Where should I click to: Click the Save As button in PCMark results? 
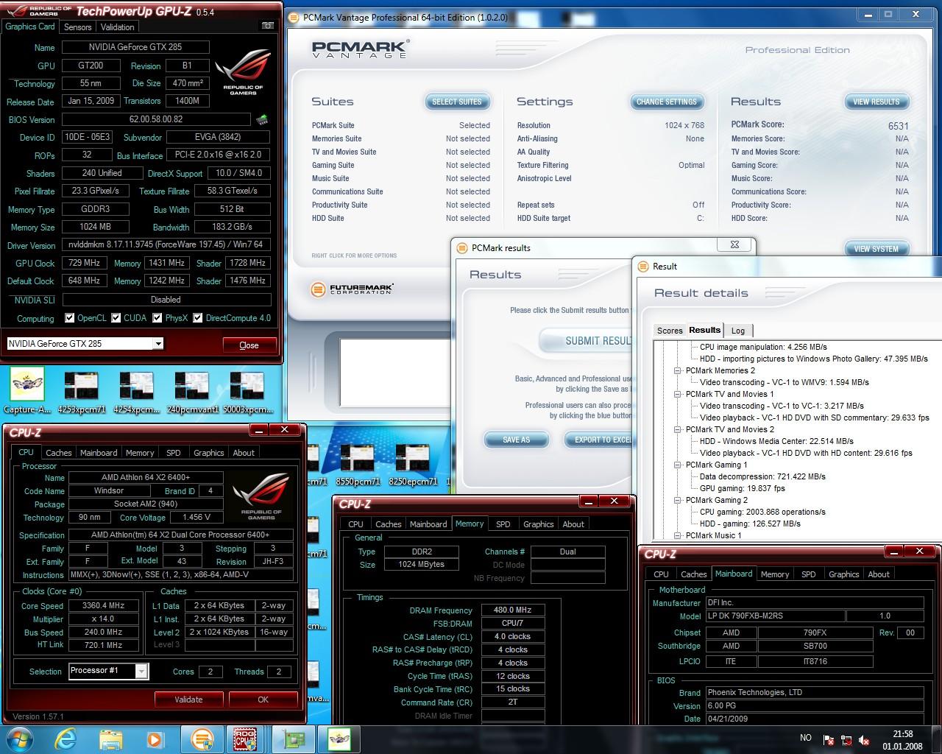click(517, 440)
